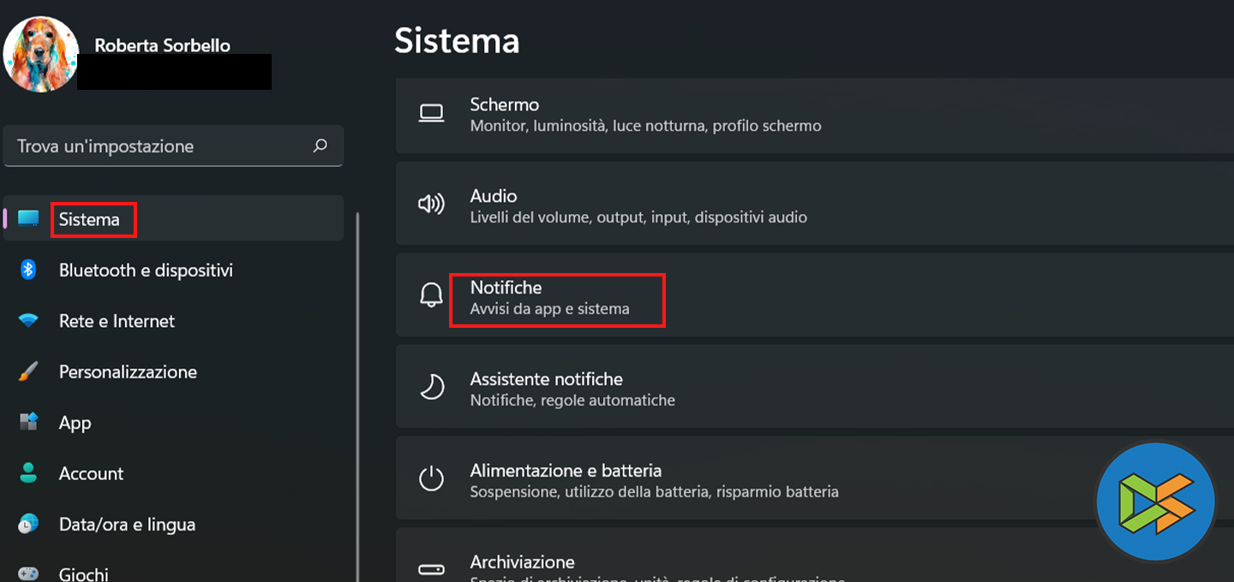Viewport: 1234px width, 582px height.
Task: Click the Schermo monitor icon
Action: pyautogui.click(x=431, y=113)
